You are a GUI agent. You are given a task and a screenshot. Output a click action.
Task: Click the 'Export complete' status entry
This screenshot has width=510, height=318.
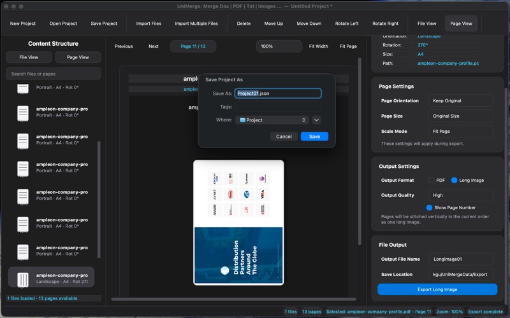[485, 312]
